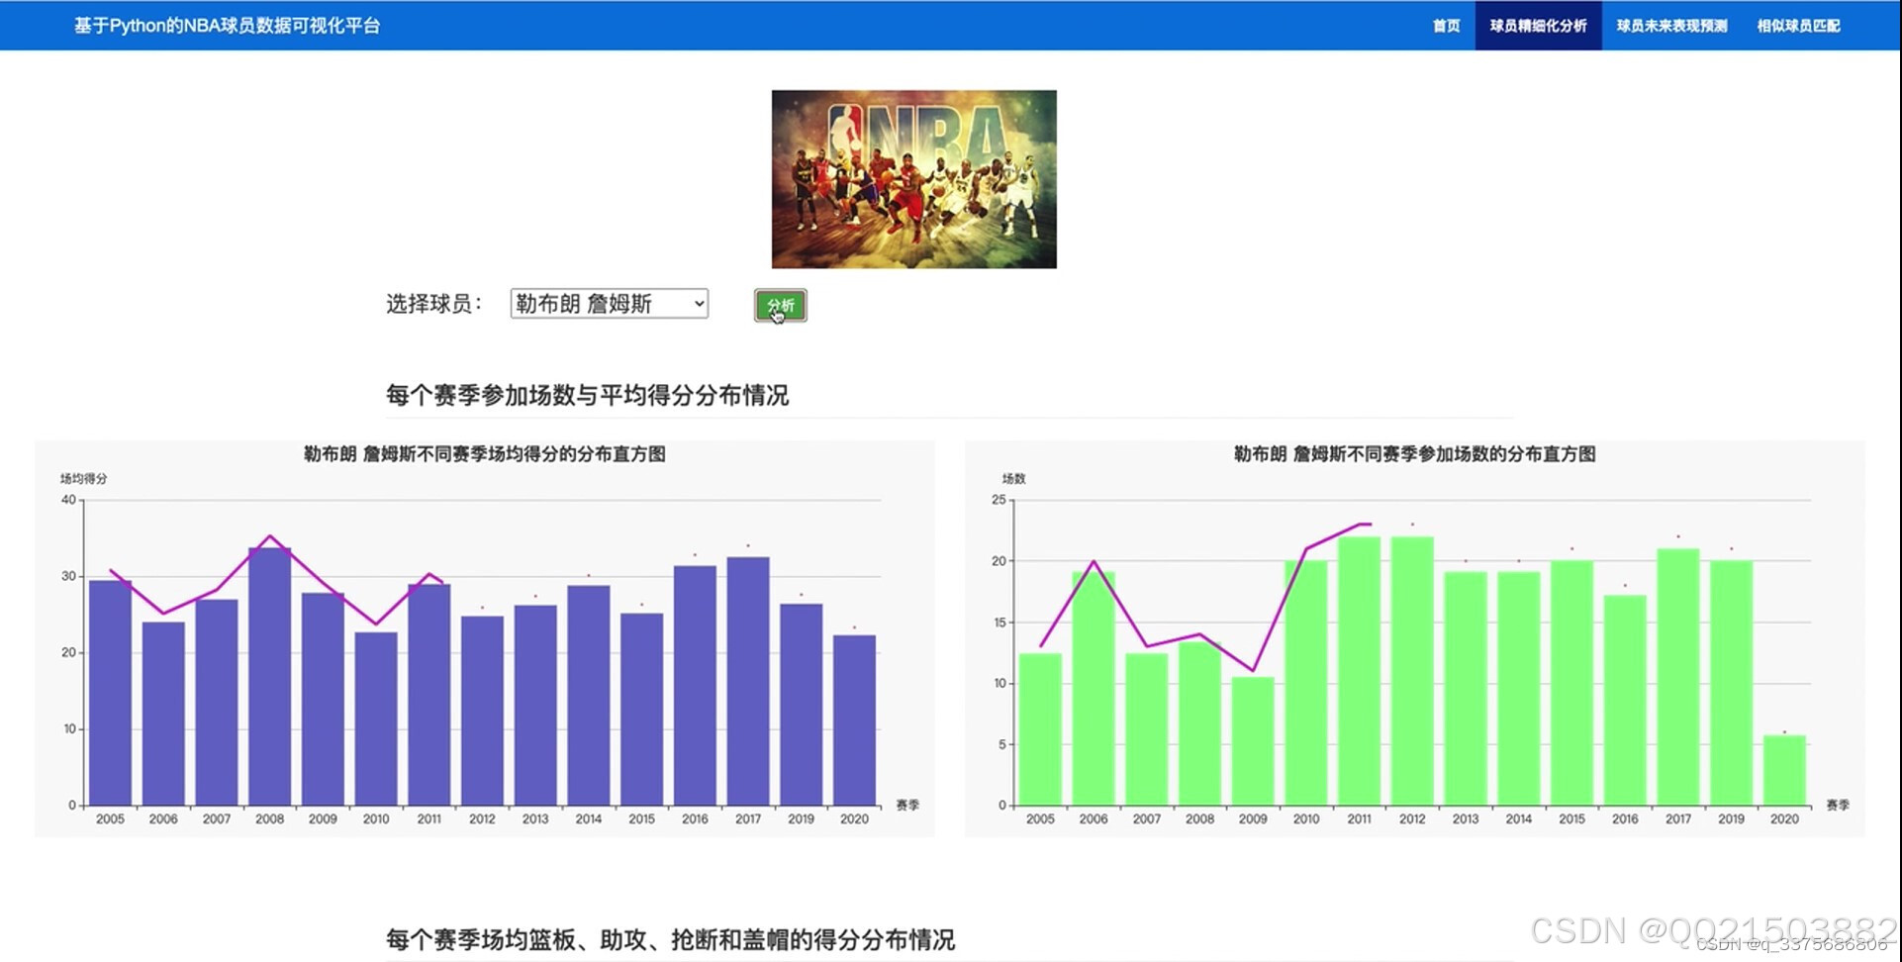Switch to 球员未来表现预测 section
Screen dimensions: 1902x962
[1670, 26]
